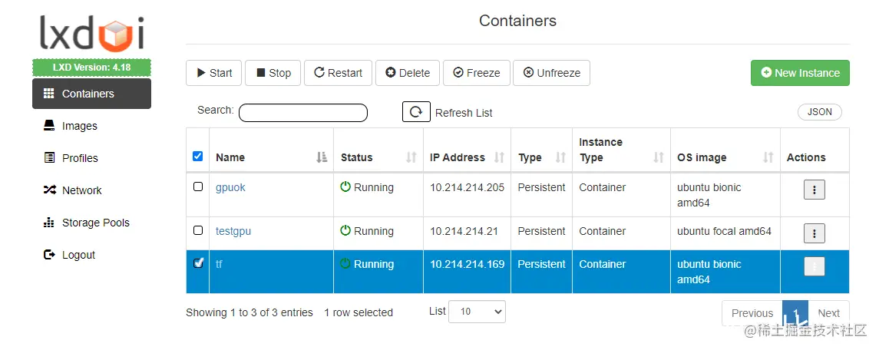Open the testgpu container link
The height and width of the screenshot is (350, 879).
[233, 231]
